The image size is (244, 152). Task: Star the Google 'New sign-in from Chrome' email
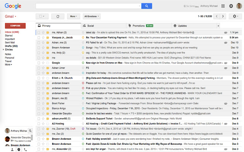tap(43, 63)
